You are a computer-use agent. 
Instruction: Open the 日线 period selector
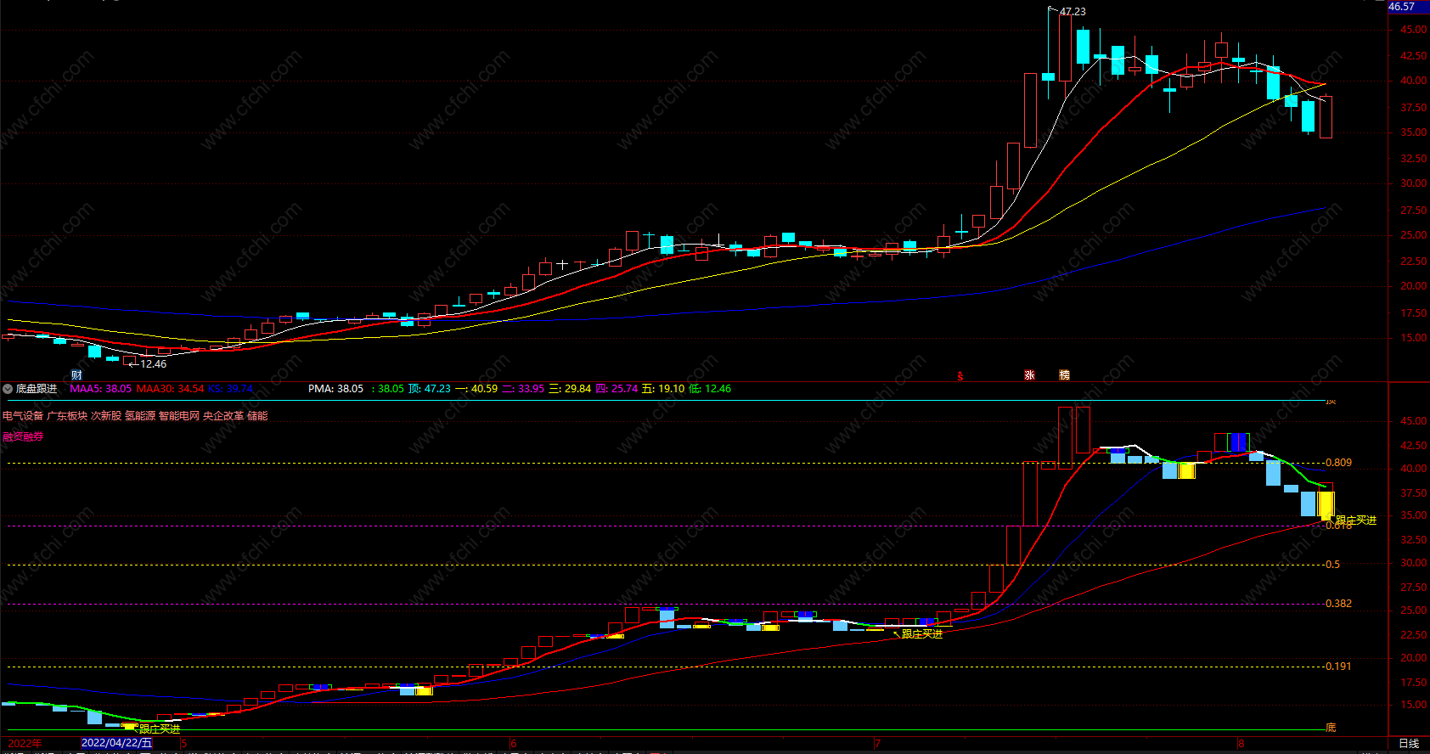[1409, 743]
